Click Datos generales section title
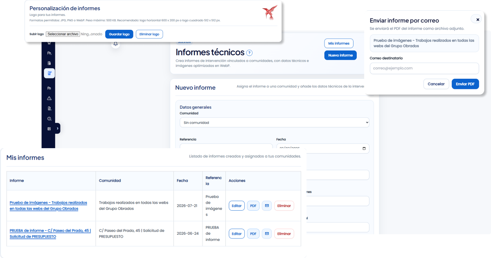This screenshot has width=491, height=258. point(196,107)
